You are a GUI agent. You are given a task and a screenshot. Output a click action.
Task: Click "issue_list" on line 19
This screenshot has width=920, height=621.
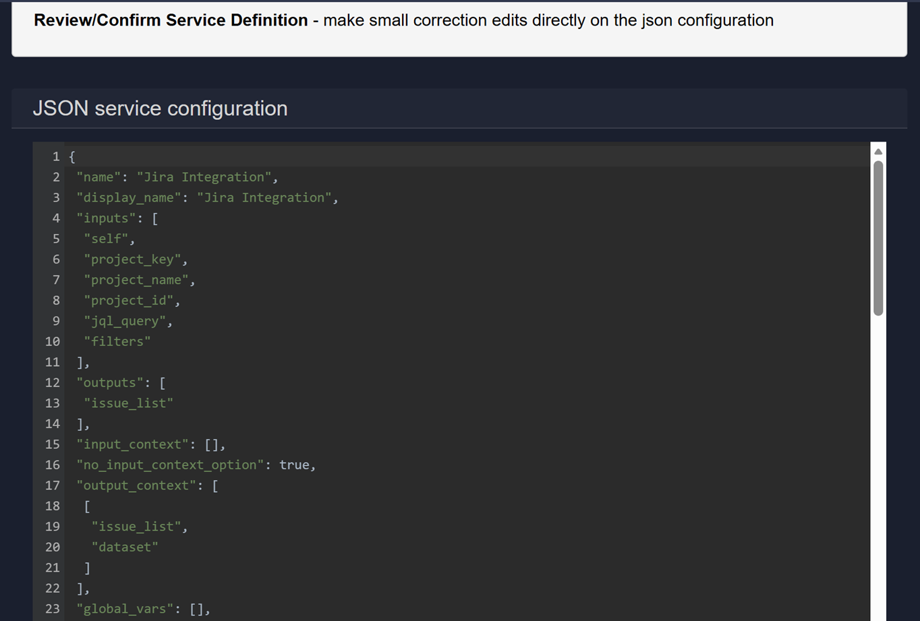136,527
